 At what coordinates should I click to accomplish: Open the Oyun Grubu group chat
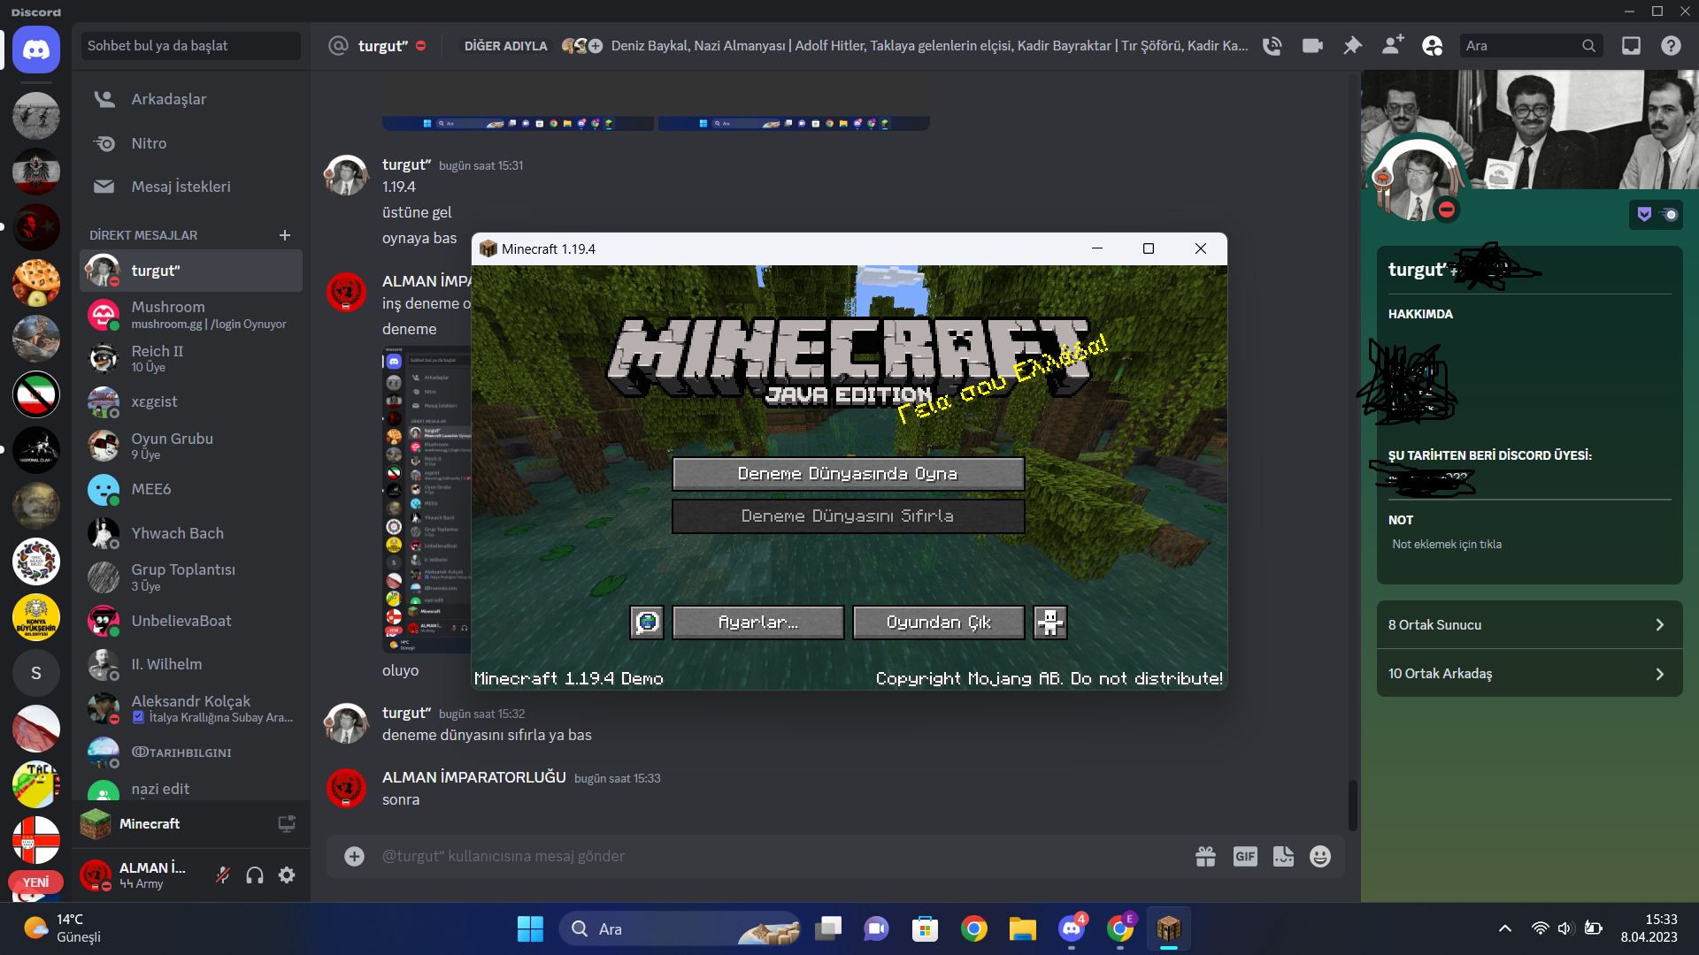tap(191, 446)
